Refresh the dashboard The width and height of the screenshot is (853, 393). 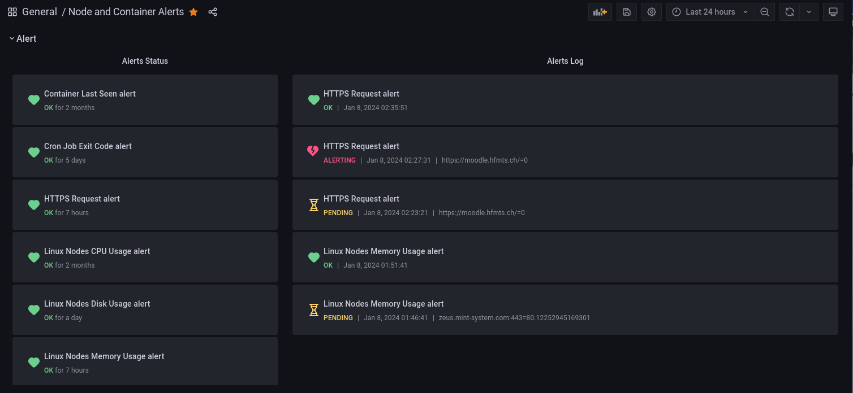[790, 12]
